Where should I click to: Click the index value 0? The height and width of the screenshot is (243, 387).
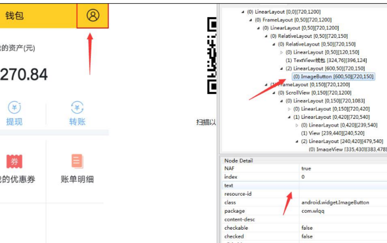tap(303, 177)
